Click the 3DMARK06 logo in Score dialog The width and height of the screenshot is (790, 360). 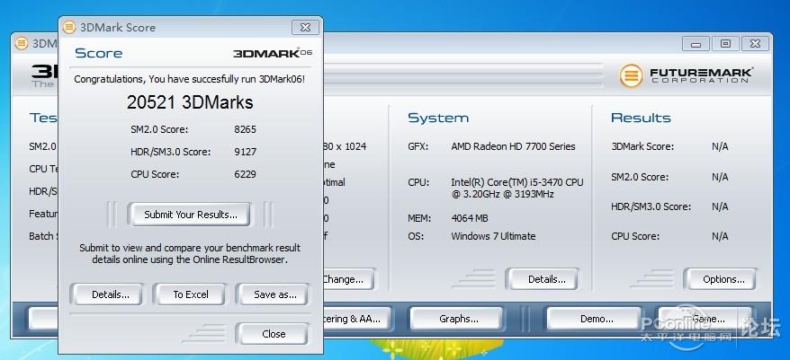click(x=273, y=53)
